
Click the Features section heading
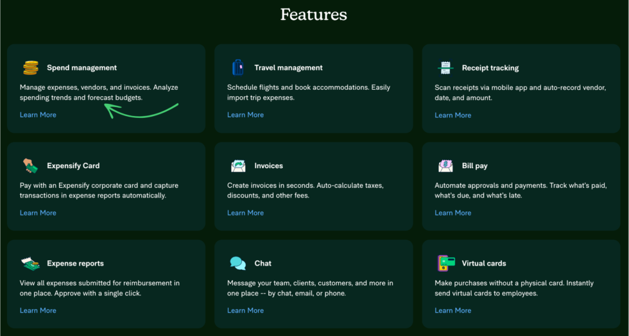[x=314, y=14]
